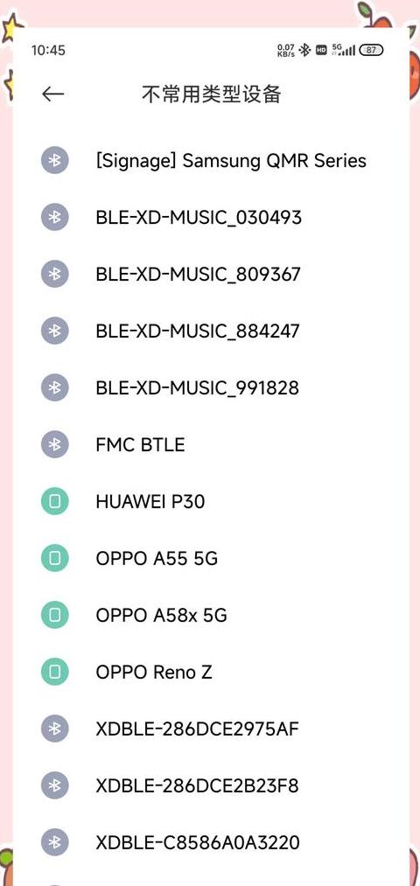Choose BLE-XD-MUSIC_991828 from the list
The image size is (420, 886).
210,387
